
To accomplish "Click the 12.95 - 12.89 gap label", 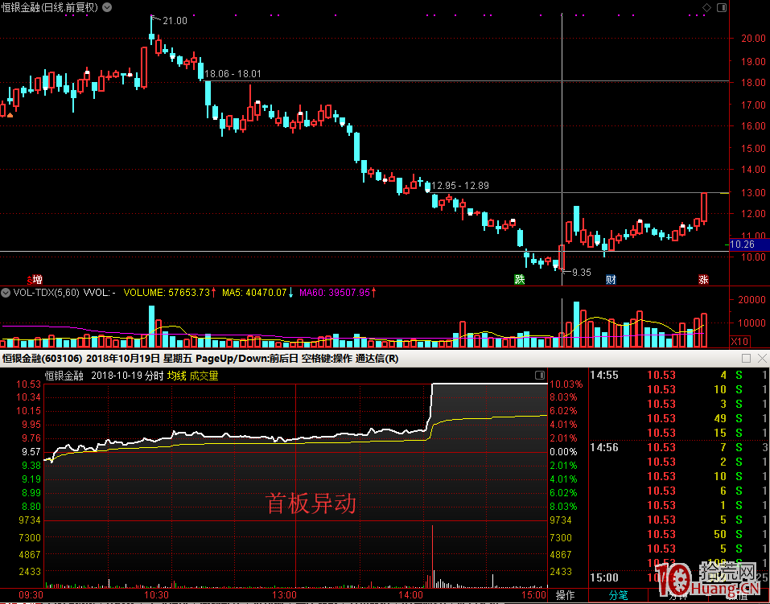I will point(460,186).
